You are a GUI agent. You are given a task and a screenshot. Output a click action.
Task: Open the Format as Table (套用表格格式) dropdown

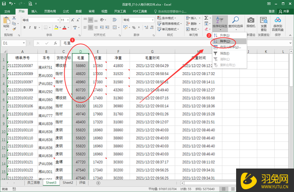170,23
